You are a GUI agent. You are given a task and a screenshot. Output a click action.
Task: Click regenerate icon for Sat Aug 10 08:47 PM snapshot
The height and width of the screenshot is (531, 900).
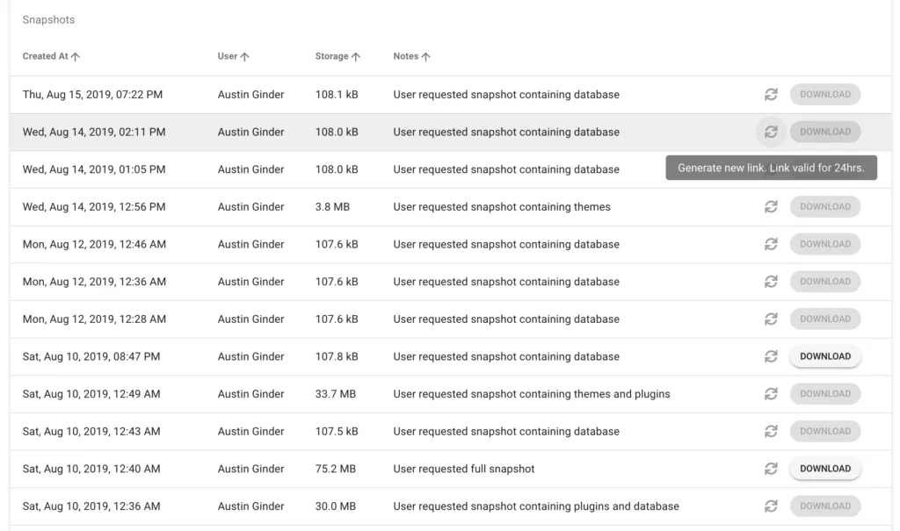771,356
